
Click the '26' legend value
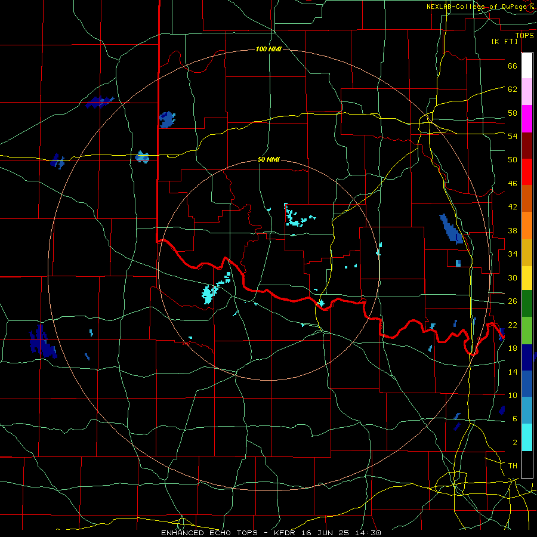[x=513, y=301]
